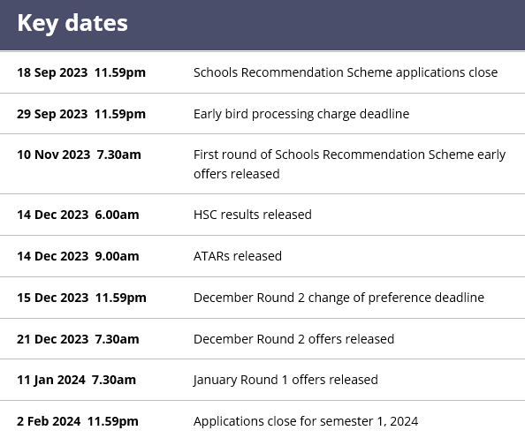525x438 pixels.
Task: Select the 29 Sep 2023 11.59pm date
Action: click(x=81, y=114)
